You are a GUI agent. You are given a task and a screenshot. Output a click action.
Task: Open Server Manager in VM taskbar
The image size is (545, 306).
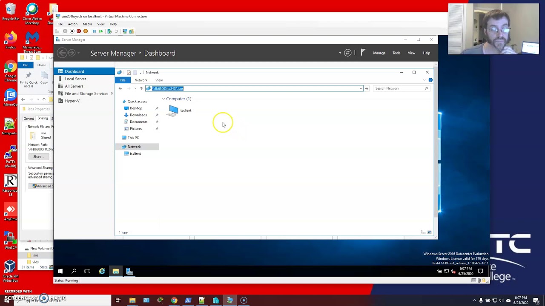coord(129,271)
